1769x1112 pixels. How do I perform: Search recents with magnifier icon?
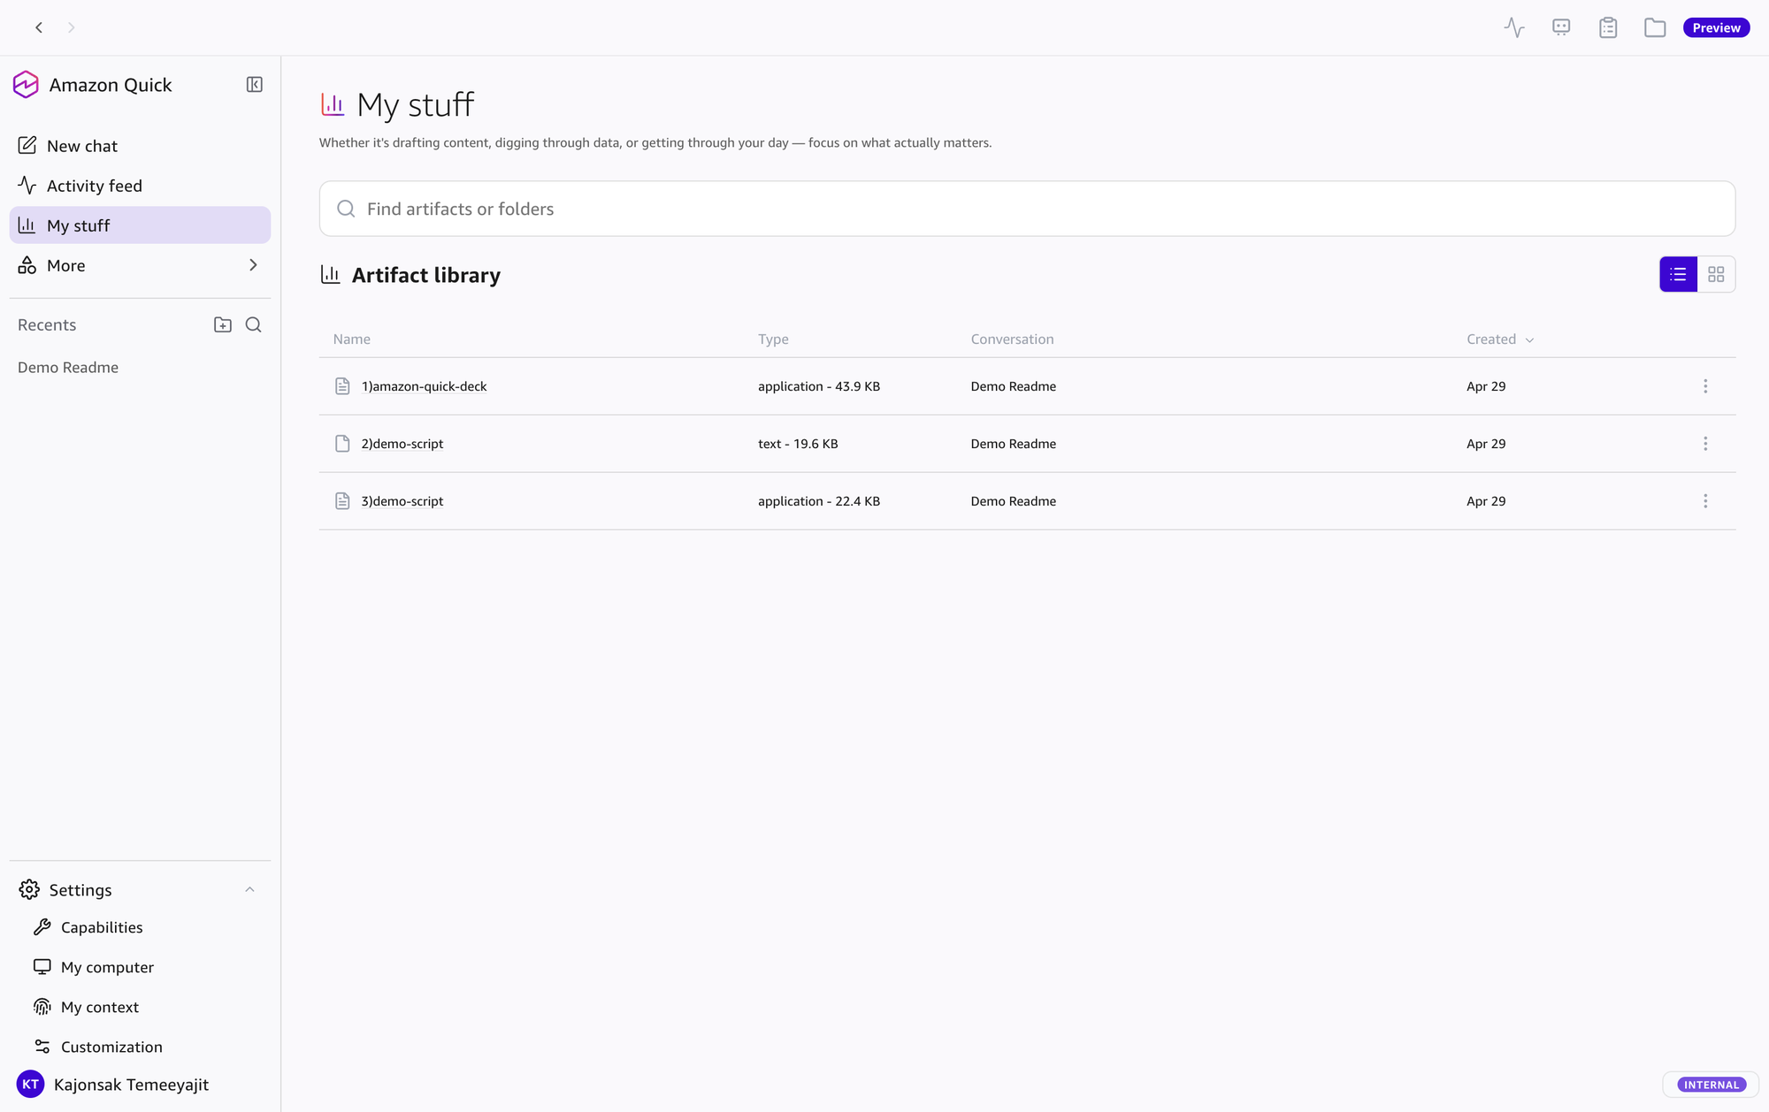pos(253,324)
